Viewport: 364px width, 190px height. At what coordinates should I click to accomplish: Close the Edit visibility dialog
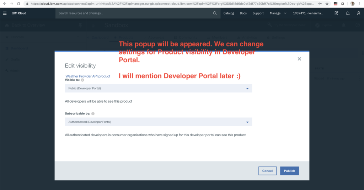click(x=299, y=59)
